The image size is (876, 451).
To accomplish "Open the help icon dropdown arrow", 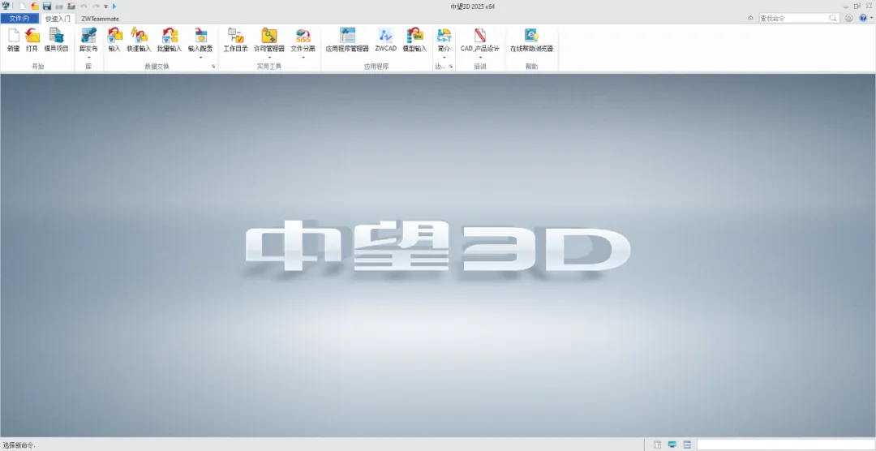I will click(x=871, y=18).
